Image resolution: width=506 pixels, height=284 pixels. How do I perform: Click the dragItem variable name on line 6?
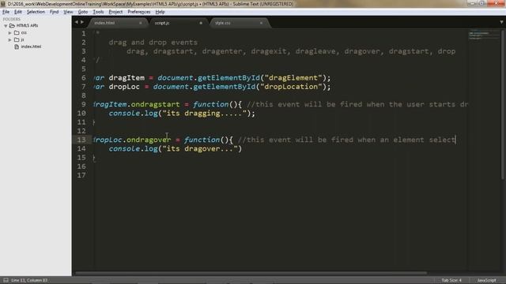coord(126,78)
